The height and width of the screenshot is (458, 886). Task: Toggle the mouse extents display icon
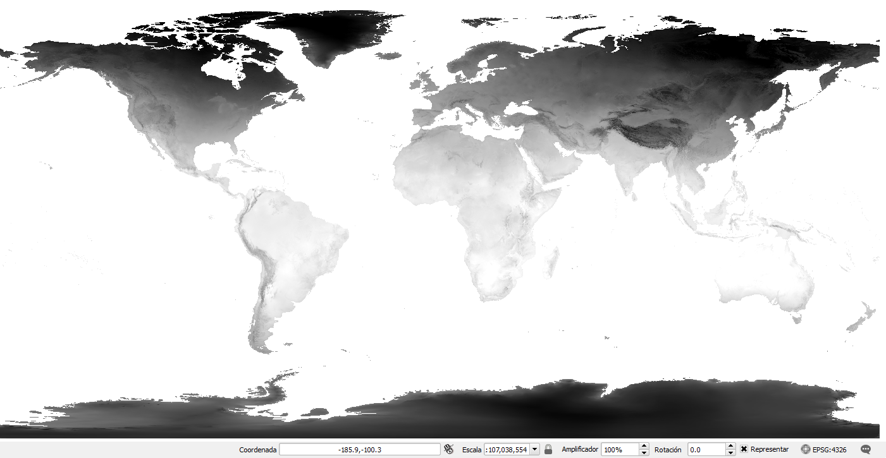(449, 449)
